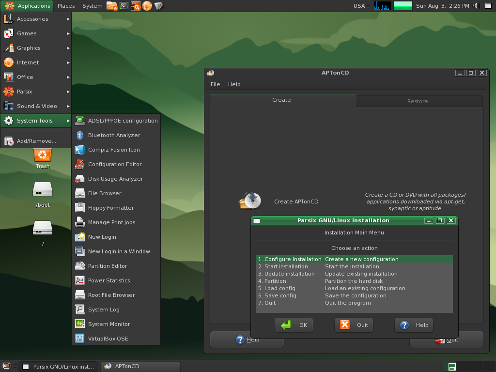Launch Root File Browser
Image resolution: width=496 pixels, height=372 pixels.
click(116, 295)
